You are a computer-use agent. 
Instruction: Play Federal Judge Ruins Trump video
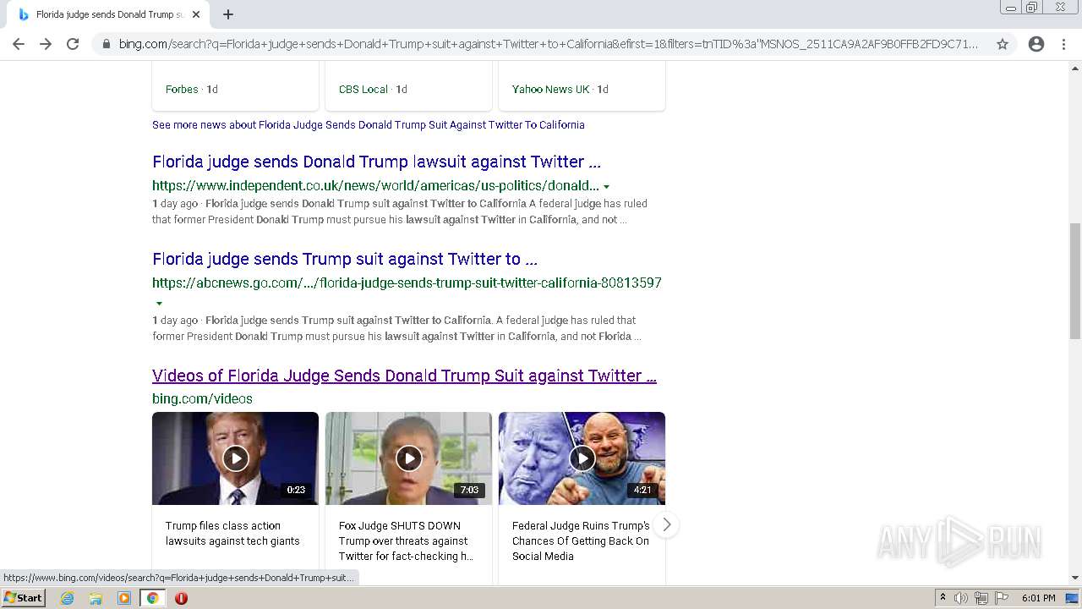582,458
